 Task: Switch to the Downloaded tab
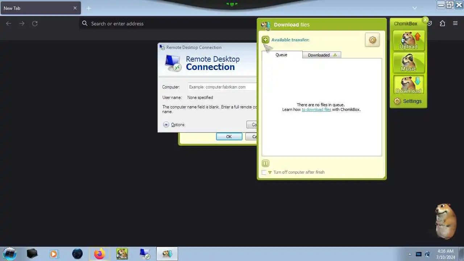point(322,55)
